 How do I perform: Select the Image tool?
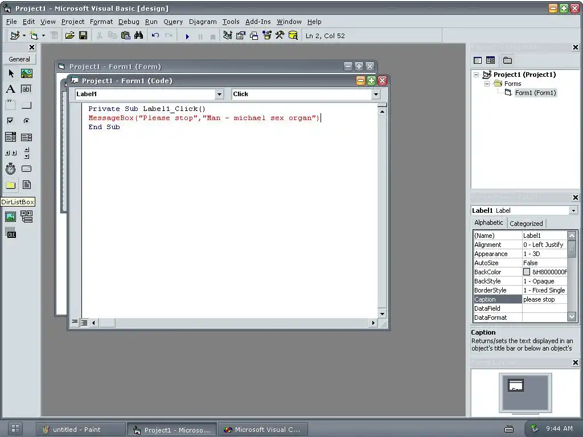point(11,216)
